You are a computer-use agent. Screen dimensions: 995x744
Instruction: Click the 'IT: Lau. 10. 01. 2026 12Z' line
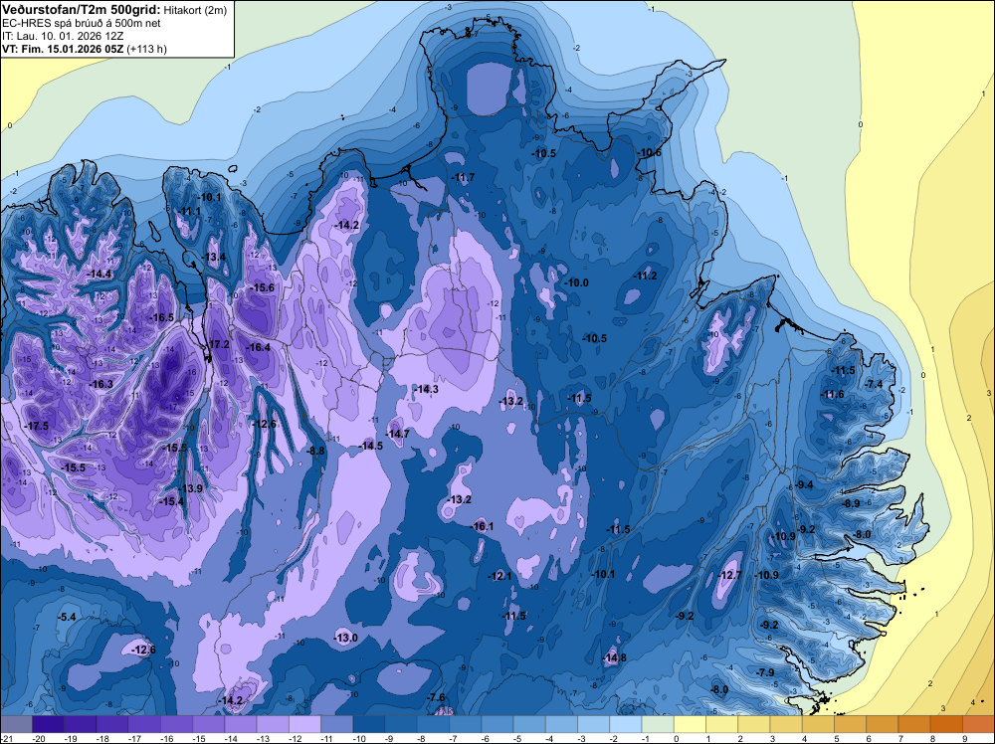click(62, 36)
